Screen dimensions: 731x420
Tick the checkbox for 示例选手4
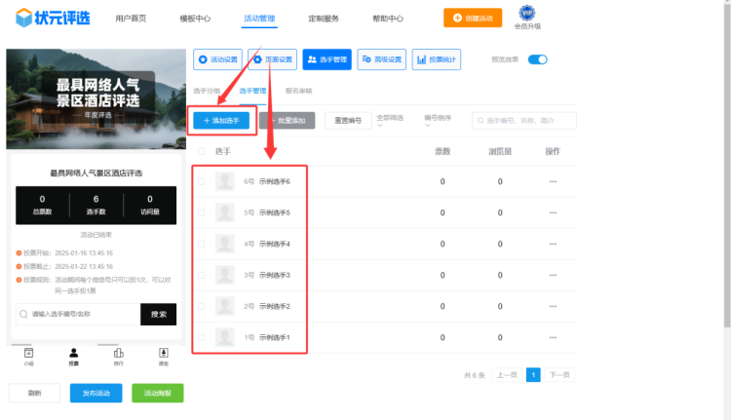click(202, 244)
